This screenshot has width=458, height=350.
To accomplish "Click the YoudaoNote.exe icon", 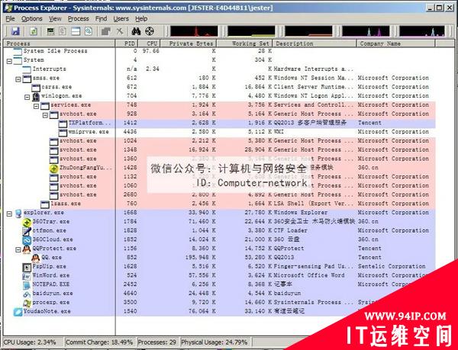I will pyautogui.click(x=18, y=312).
